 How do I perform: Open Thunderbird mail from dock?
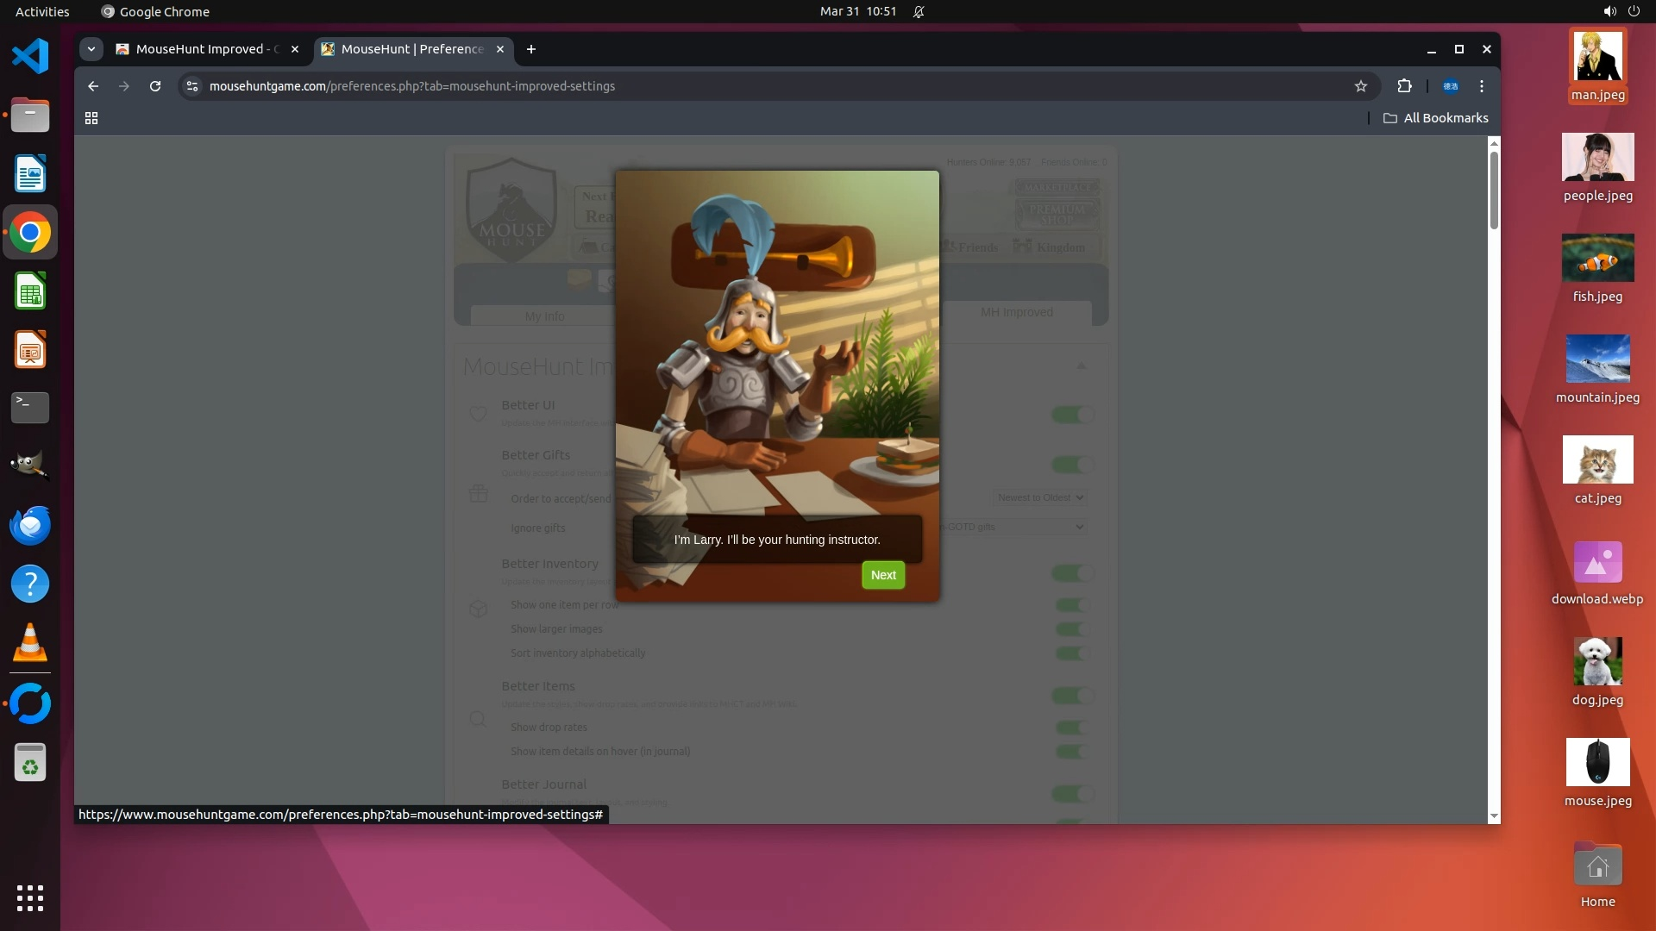[x=30, y=526]
